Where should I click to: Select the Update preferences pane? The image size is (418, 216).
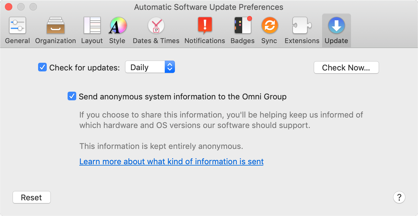click(x=336, y=31)
